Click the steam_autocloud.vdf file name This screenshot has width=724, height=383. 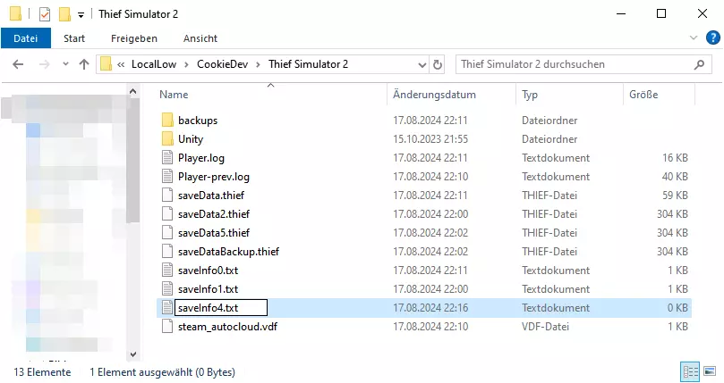(x=227, y=327)
